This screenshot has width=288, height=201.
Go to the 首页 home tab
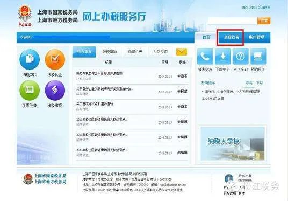(206, 37)
